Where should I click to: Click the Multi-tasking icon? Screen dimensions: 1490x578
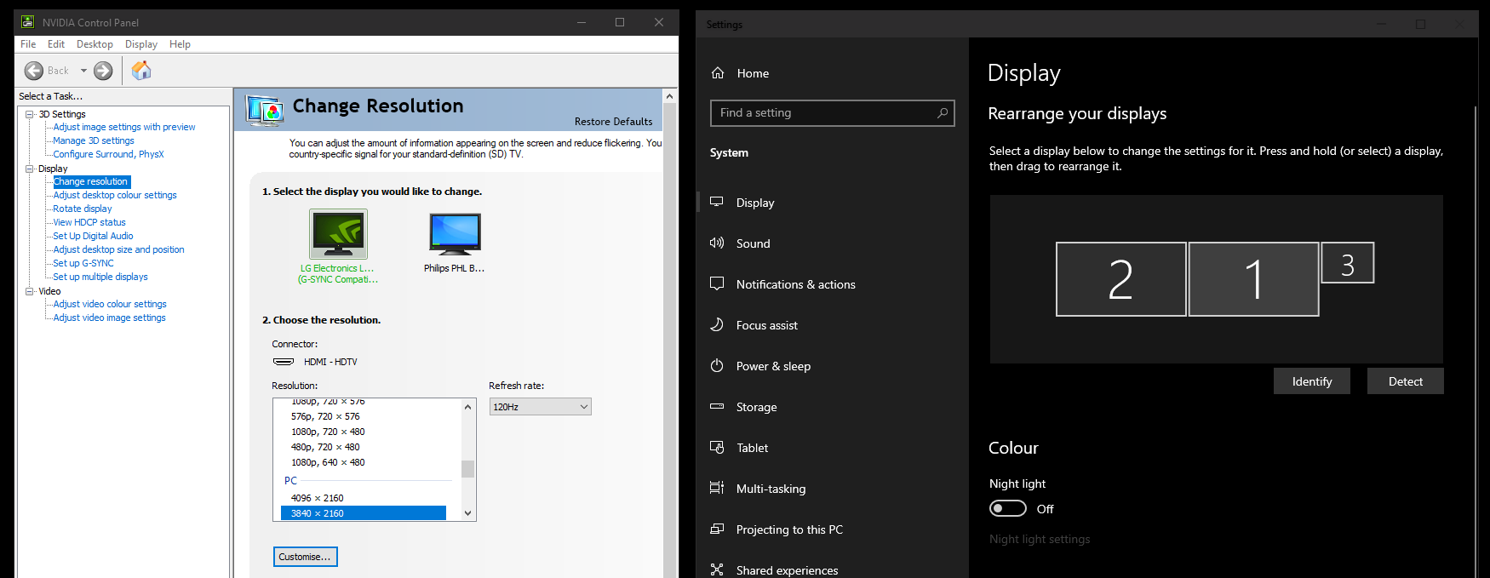click(x=717, y=488)
